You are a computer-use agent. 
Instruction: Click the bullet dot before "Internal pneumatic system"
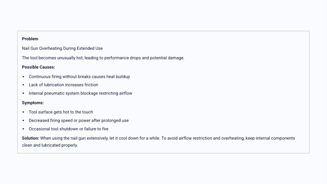click(x=23, y=93)
